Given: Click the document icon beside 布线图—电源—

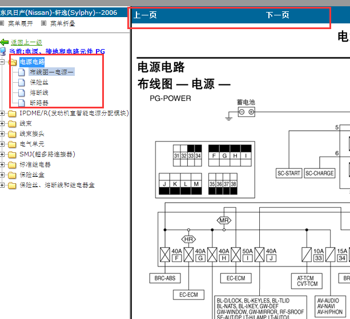Looking at the screenshot, I should (x=22, y=72).
